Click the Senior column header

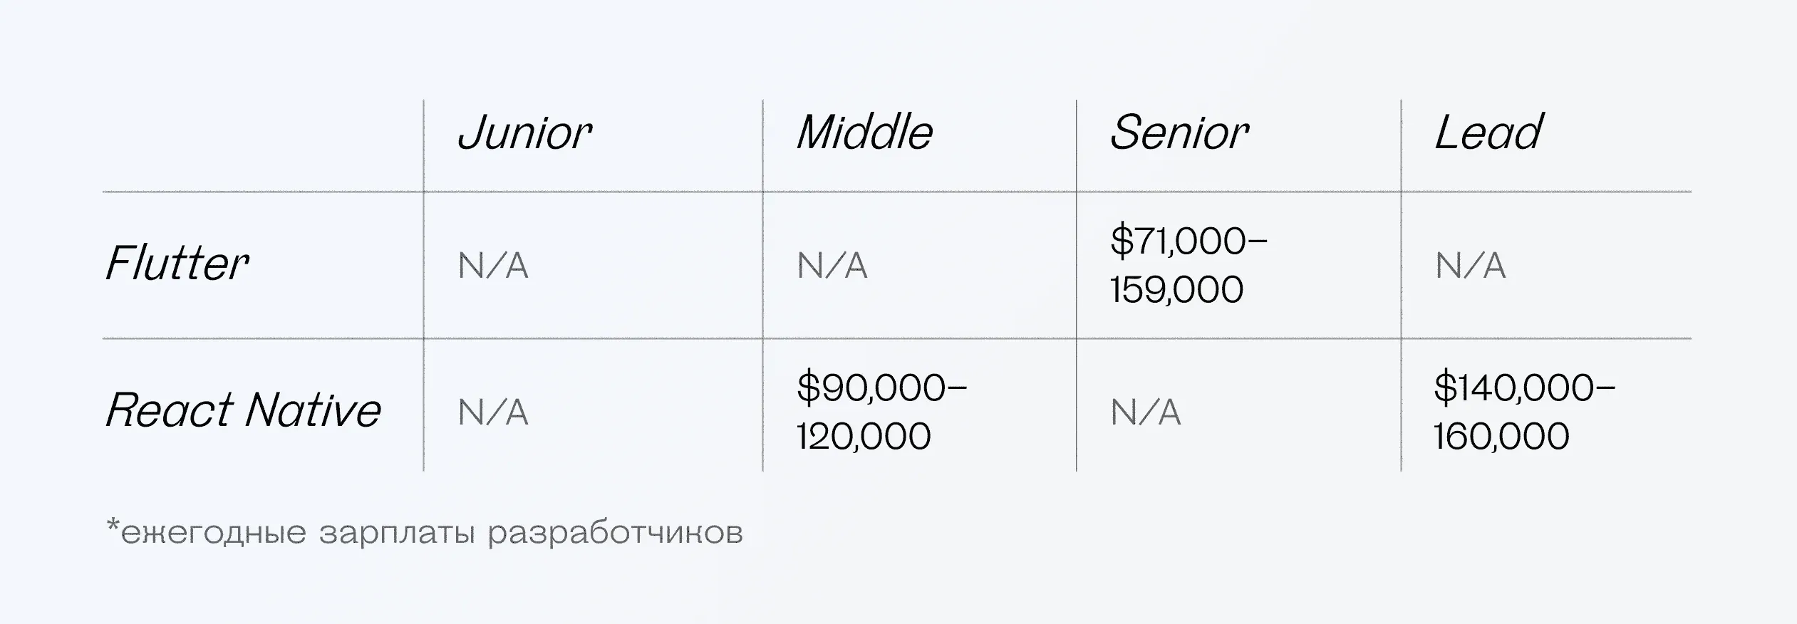coord(1179,133)
